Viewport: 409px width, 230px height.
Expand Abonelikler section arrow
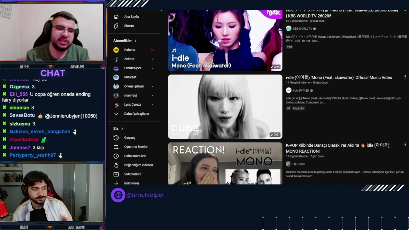tap(135, 41)
